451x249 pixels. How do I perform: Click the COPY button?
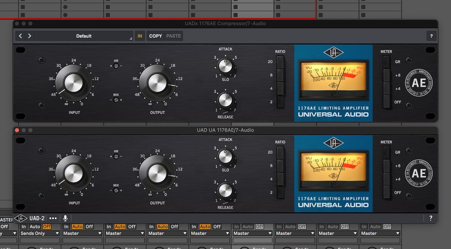pyautogui.click(x=155, y=36)
